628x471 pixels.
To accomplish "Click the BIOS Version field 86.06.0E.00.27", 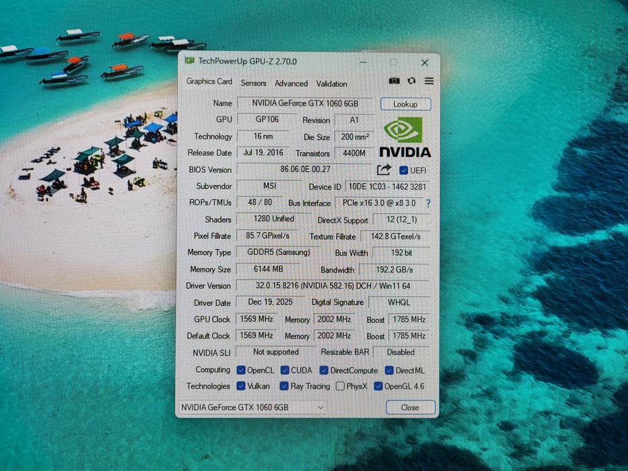I will coord(305,169).
